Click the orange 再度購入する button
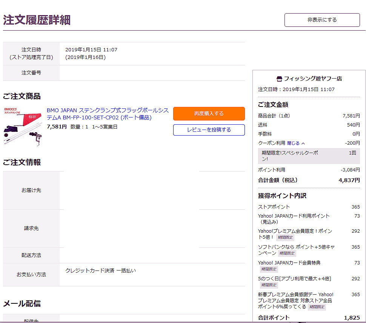Viewport: 366px width, 323px height. click(209, 114)
